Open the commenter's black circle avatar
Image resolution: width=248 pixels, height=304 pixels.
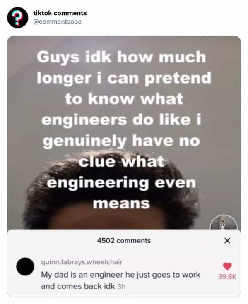[x=25, y=267]
